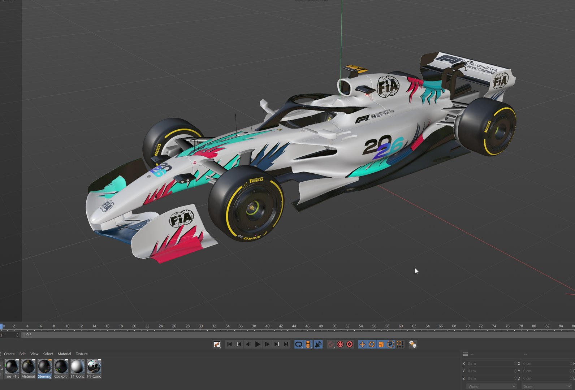Click the blue playhead at frame 0
The height and width of the screenshot is (390, 575).
coord(1,326)
